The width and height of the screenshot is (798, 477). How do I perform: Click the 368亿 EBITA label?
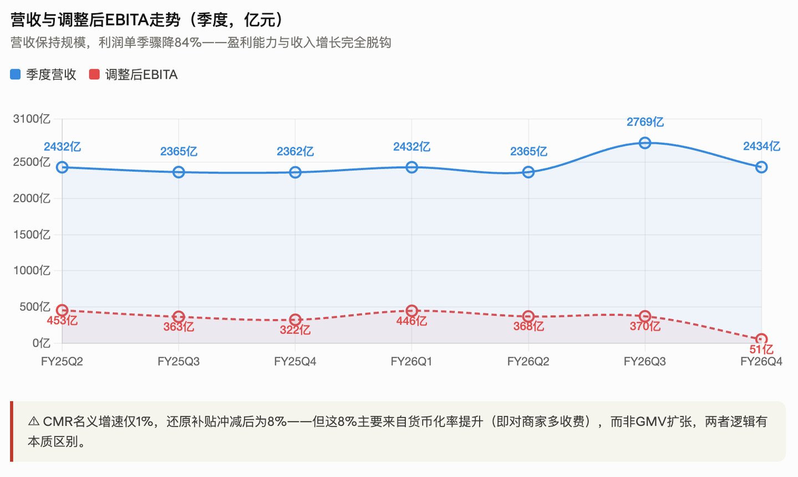coord(528,326)
